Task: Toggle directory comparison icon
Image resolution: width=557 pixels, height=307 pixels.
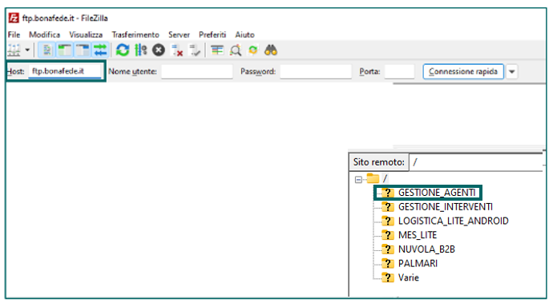Action: click(235, 50)
